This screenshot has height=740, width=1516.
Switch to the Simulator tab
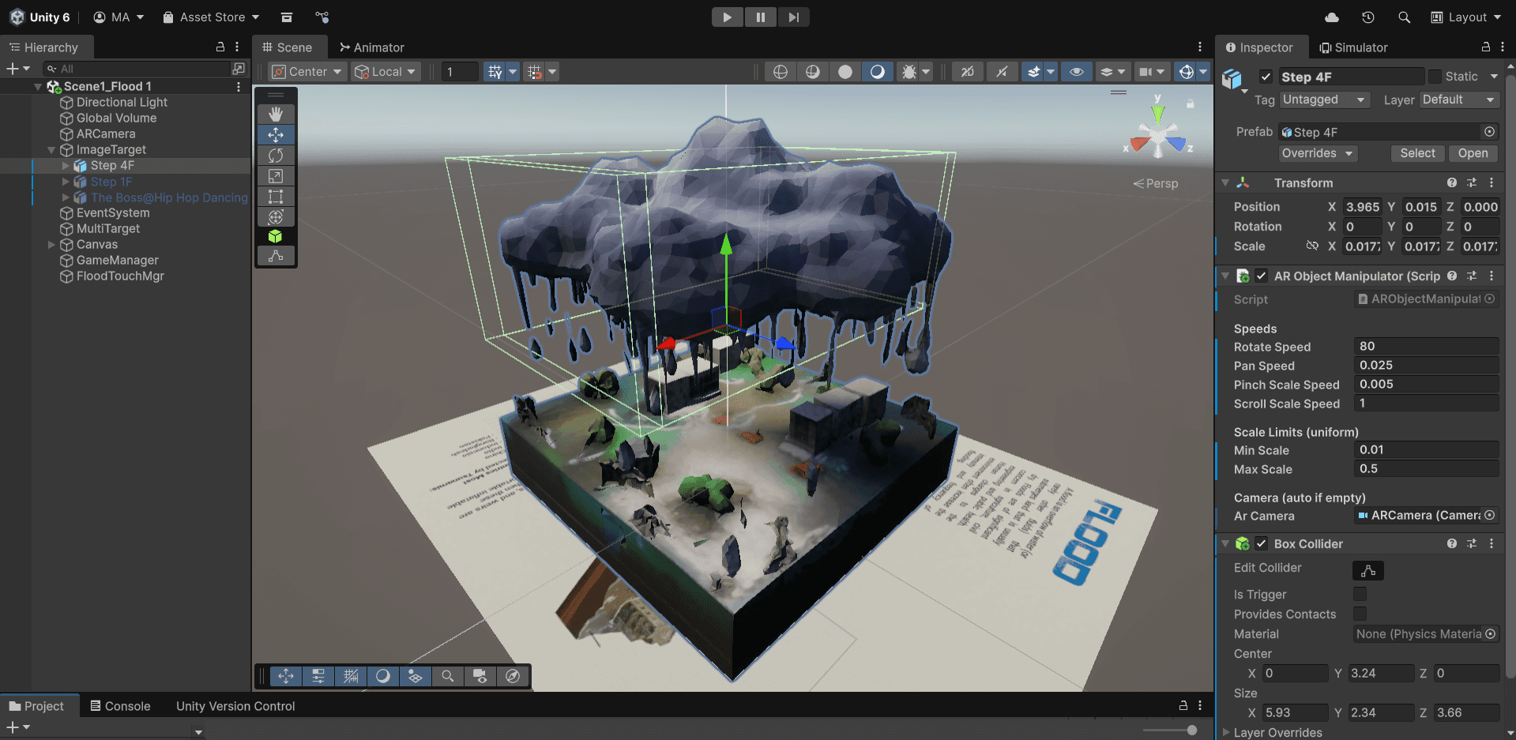[1353, 47]
